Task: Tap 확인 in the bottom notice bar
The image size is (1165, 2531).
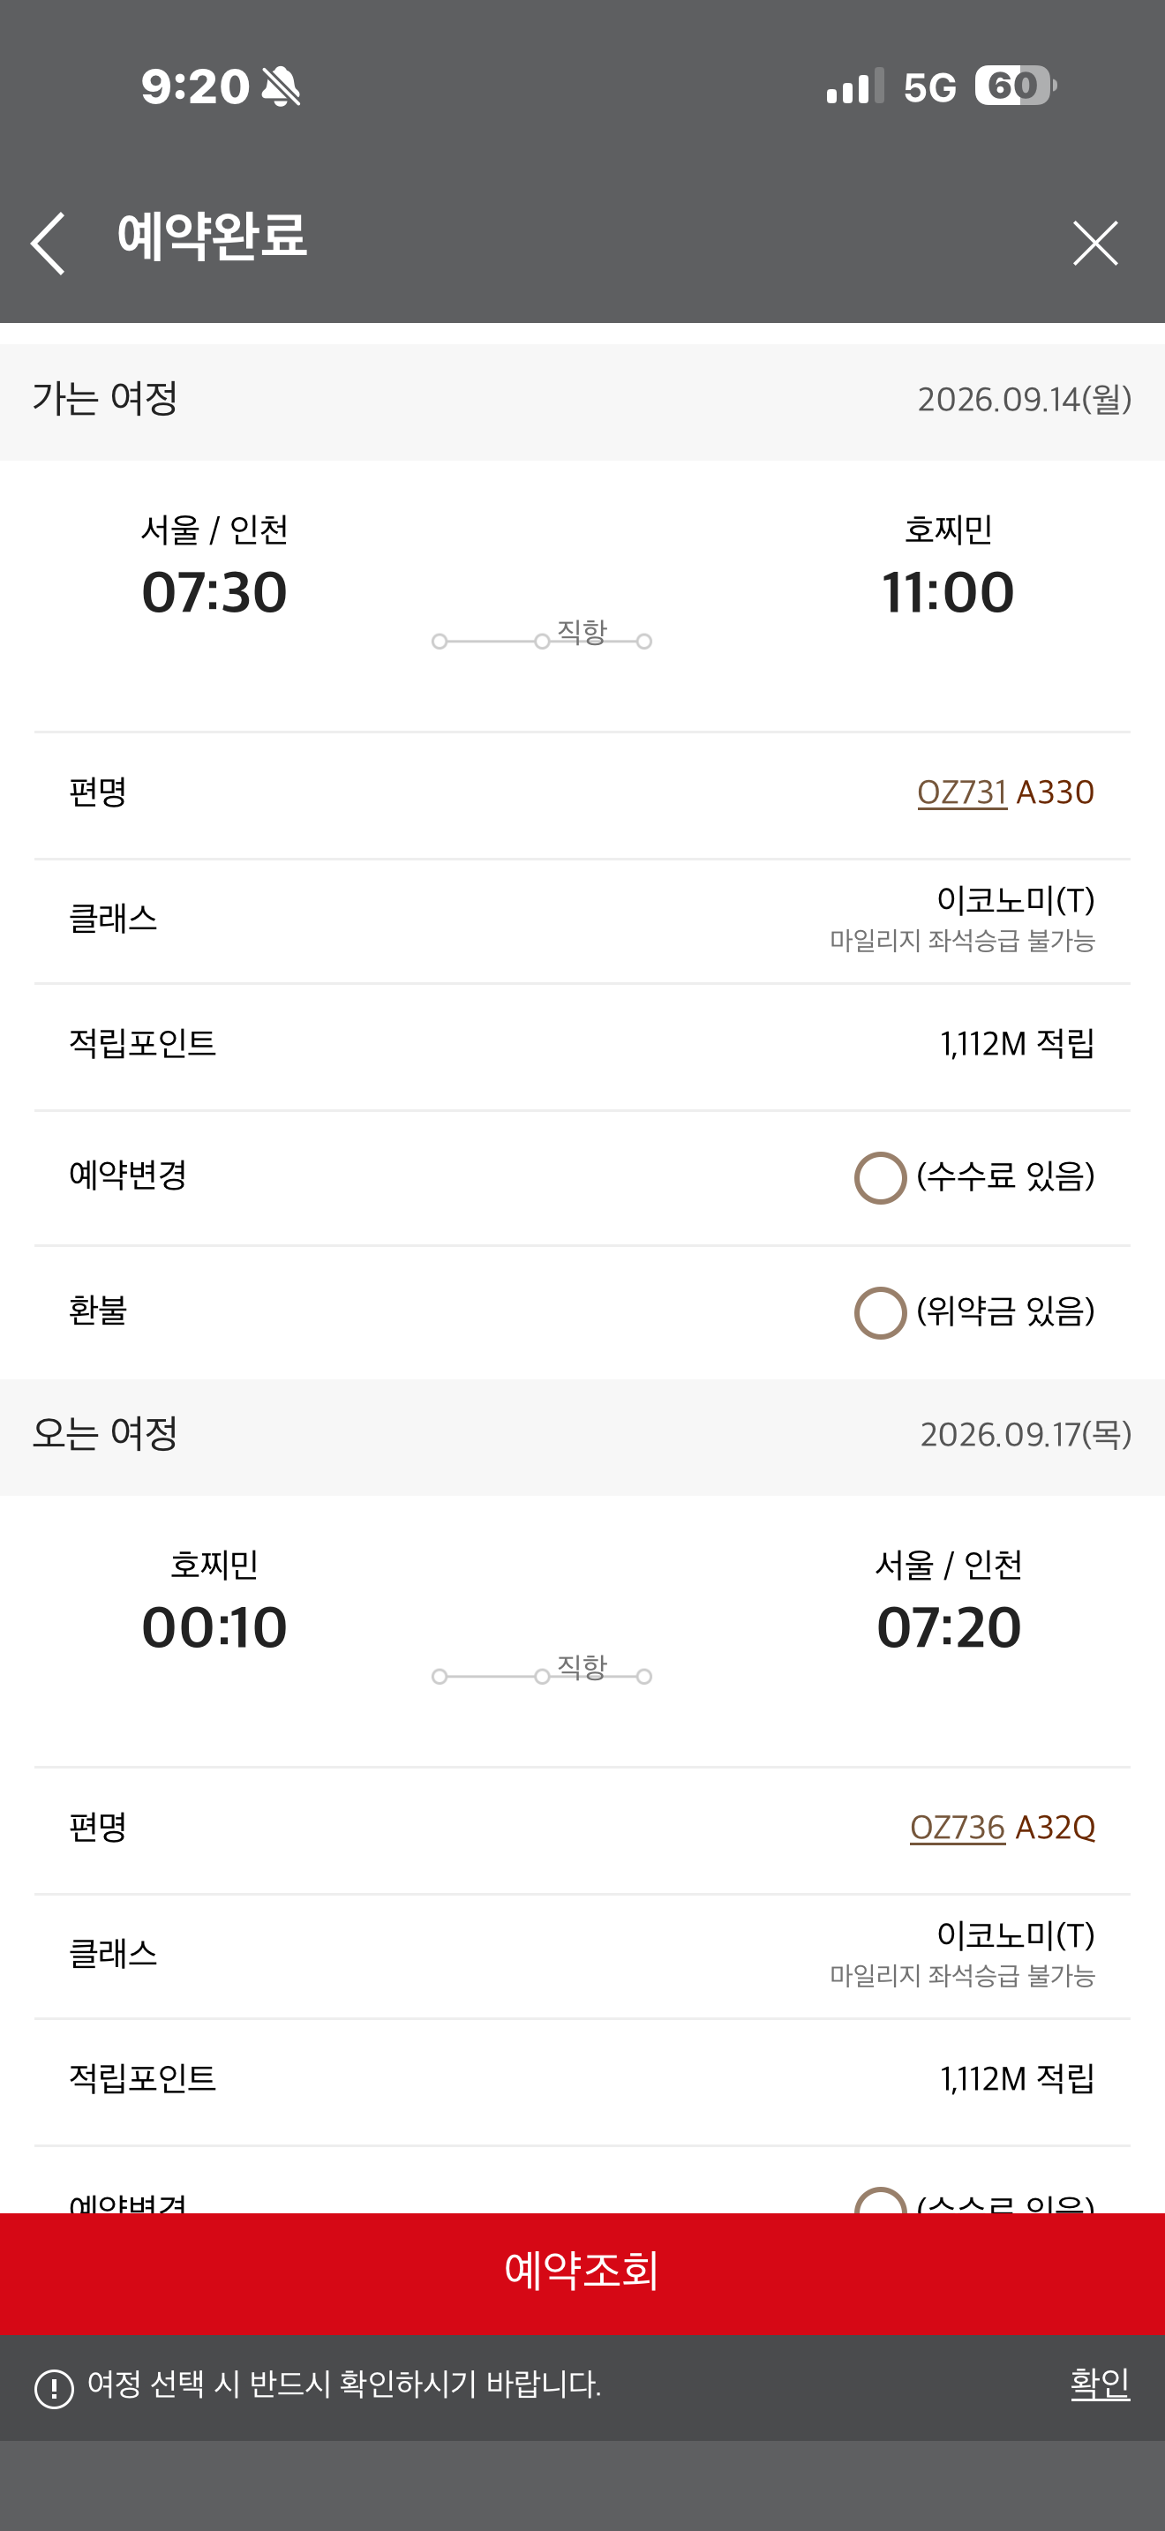Action: (1099, 2384)
